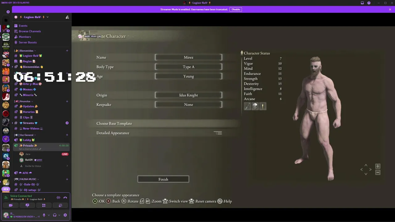The width and height of the screenshot is (395, 222).
Task: Set a channel status for Privado
Action: [x=30, y=149]
